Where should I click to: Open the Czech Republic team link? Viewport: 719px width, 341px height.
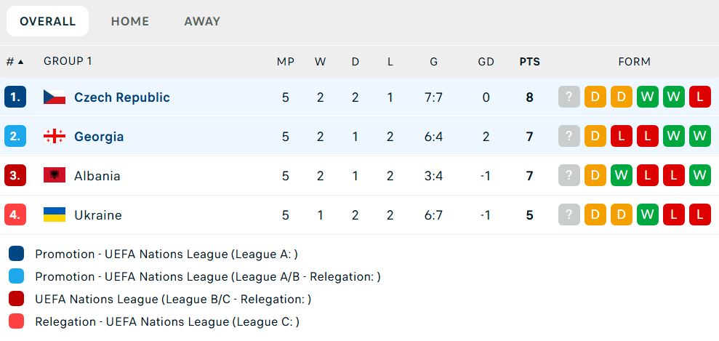click(x=122, y=97)
